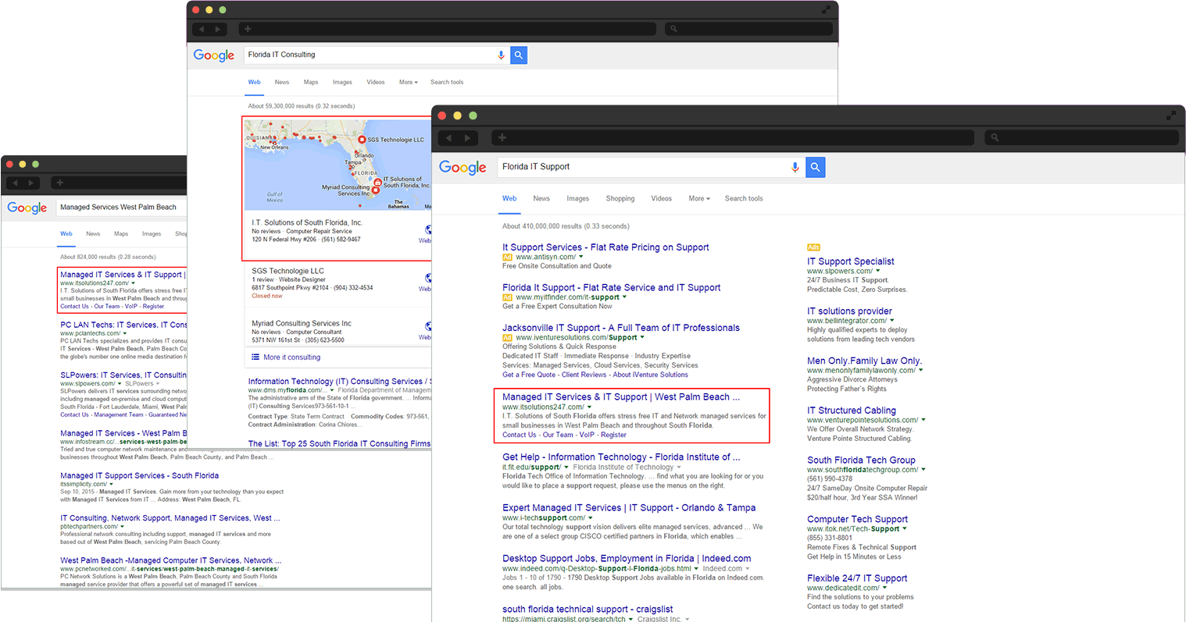Open new tab plus in IT Consulting window
The width and height of the screenshot is (1186, 622).
(248, 29)
